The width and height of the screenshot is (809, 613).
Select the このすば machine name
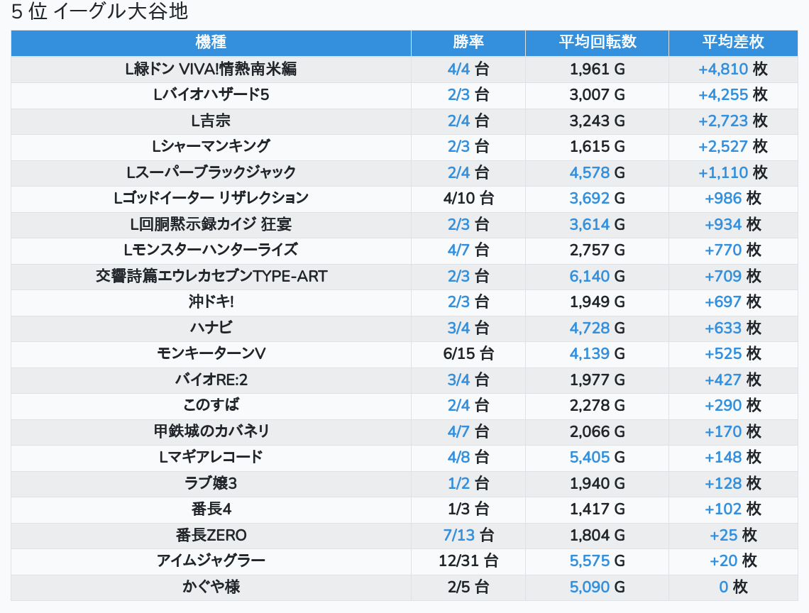pyautogui.click(x=211, y=406)
